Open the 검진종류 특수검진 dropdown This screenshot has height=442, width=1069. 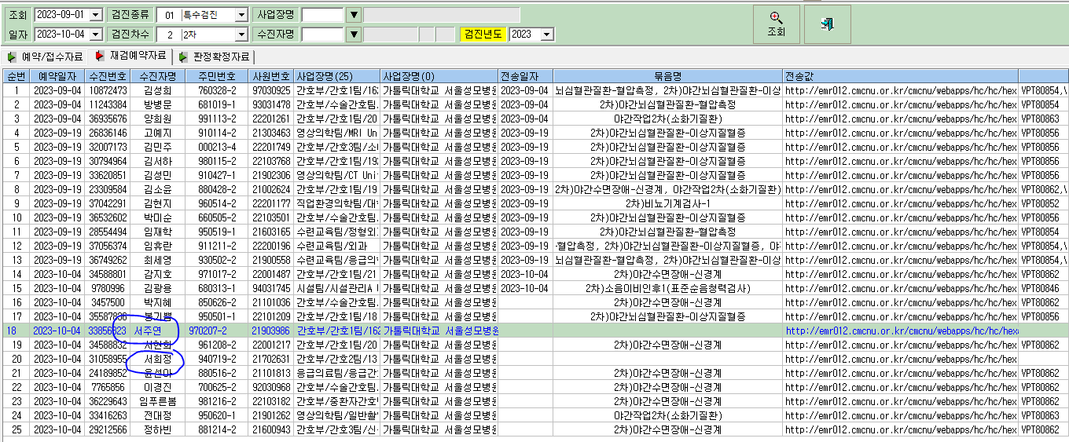point(241,15)
